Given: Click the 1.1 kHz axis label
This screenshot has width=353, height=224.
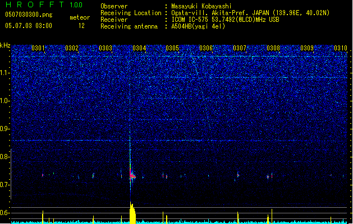Looking at the screenshot, I should 5,73.
